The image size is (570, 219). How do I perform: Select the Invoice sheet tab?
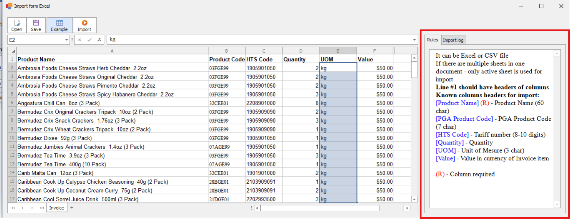click(x=56, y=208)
